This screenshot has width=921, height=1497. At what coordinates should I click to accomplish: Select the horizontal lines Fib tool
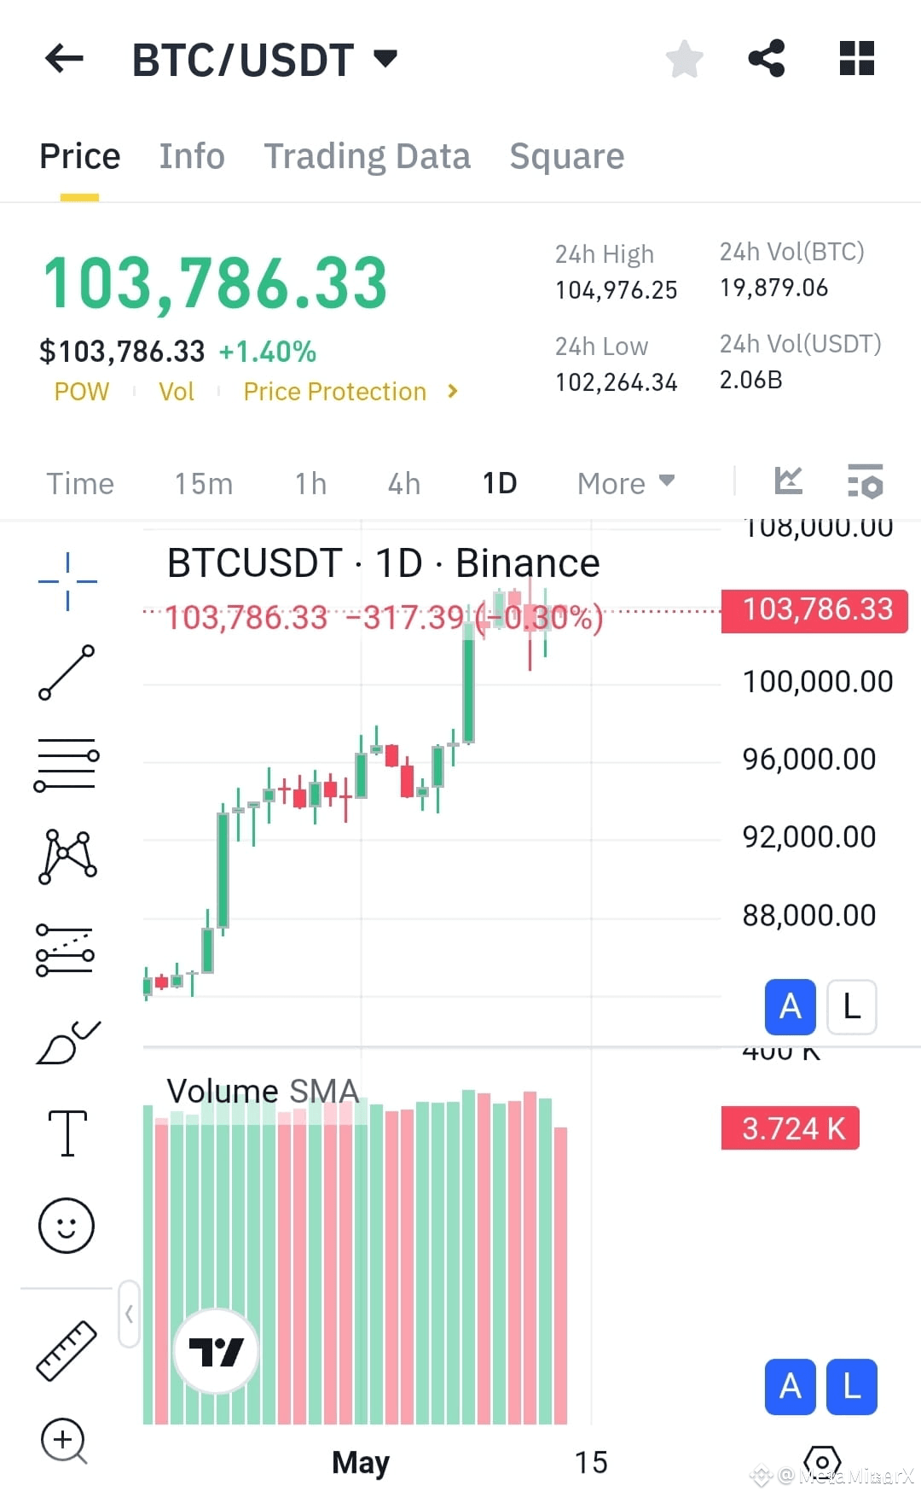(67, 765)
